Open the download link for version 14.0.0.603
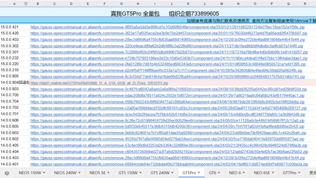This screenshot has width=316, height=178. coord(168,133)
